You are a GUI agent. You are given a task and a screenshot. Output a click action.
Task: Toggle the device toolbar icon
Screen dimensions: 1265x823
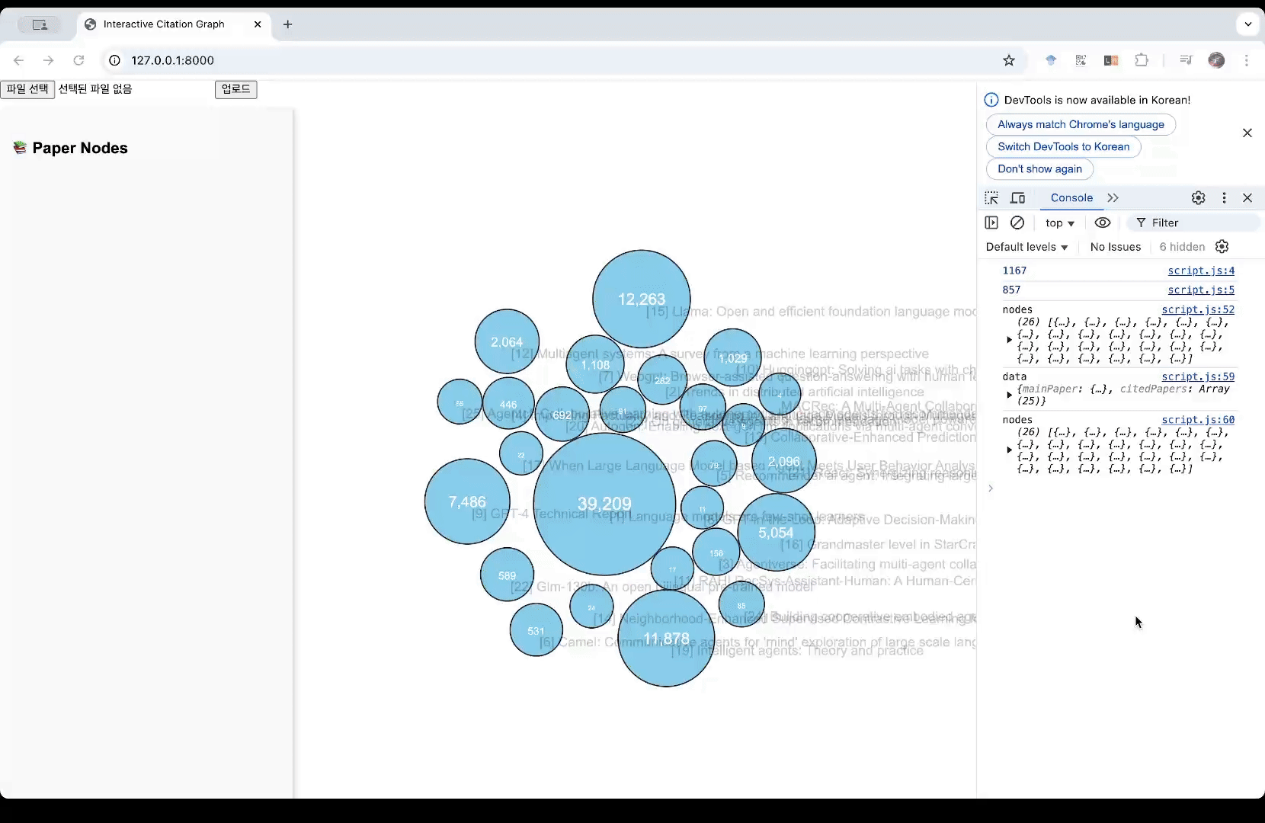tap(1017, 198)
